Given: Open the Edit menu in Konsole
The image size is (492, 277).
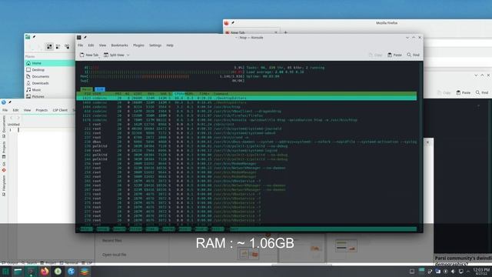Looking at the screenshot, I should (x=91, y=45).
